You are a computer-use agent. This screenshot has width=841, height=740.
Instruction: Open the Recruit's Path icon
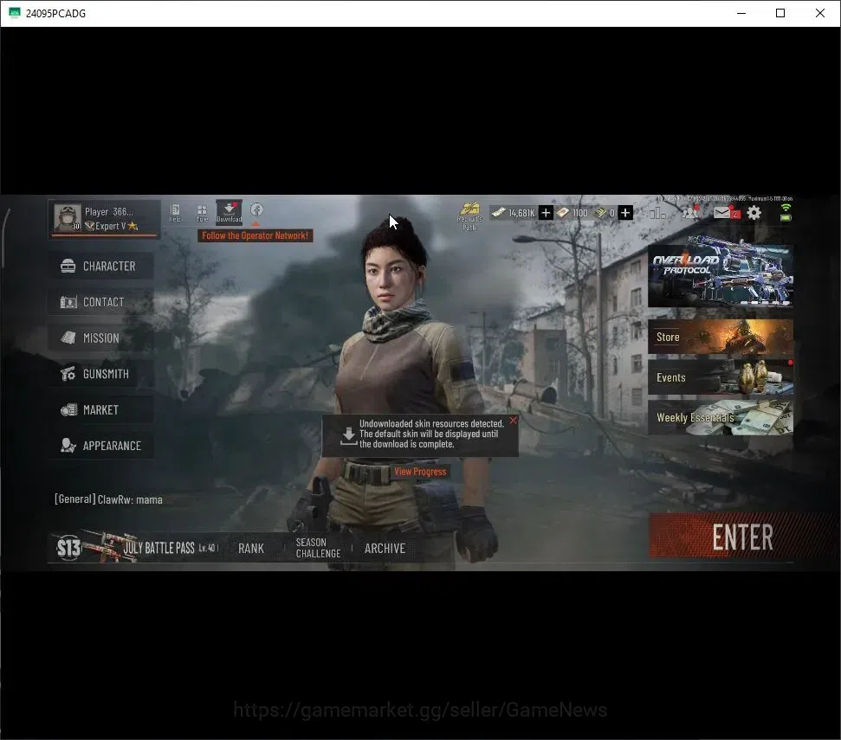click(x=469, y=216)
